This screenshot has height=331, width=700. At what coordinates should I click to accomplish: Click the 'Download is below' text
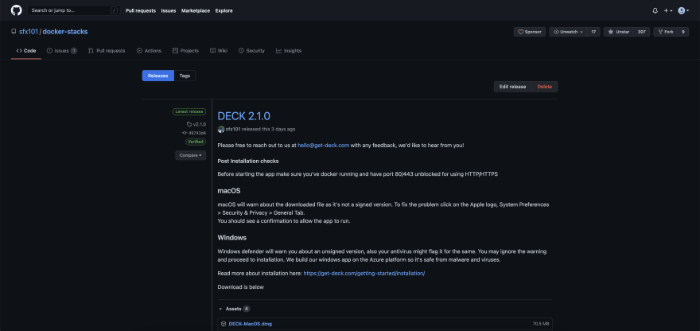(240, 287)
